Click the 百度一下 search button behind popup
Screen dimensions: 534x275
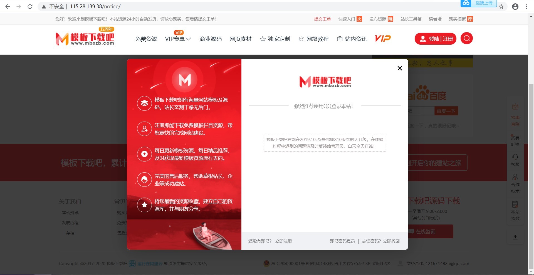point(446,111)
